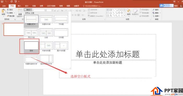183x96 pixels.
Task: Expand the New Slide (新建幻灯片) dropdown arrow
Action: pos(23,16)
